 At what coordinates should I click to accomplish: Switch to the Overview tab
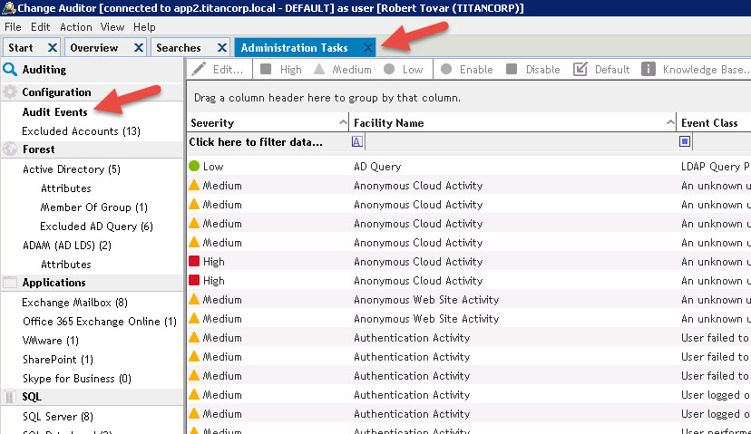(x=94, y=48)
